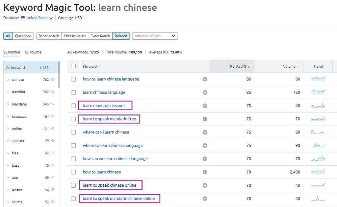Expand the mandarin keyword group
Viewport: 337px width, 207px height.
tap(8, 104)
